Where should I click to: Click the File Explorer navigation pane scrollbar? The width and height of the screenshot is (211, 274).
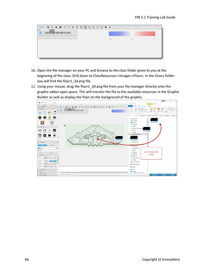click(148, 145)
